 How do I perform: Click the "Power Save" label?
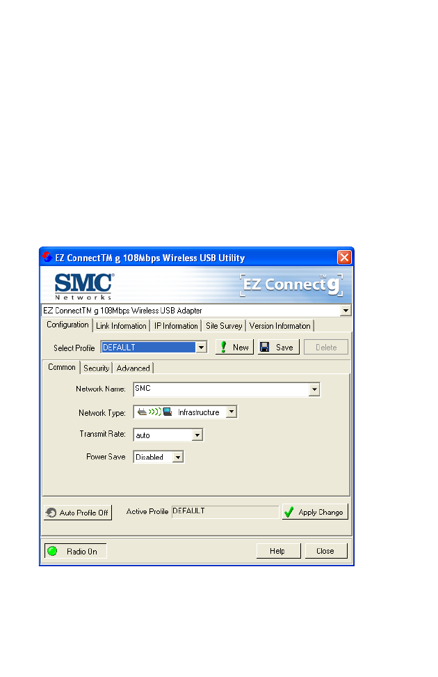(106, 457)
